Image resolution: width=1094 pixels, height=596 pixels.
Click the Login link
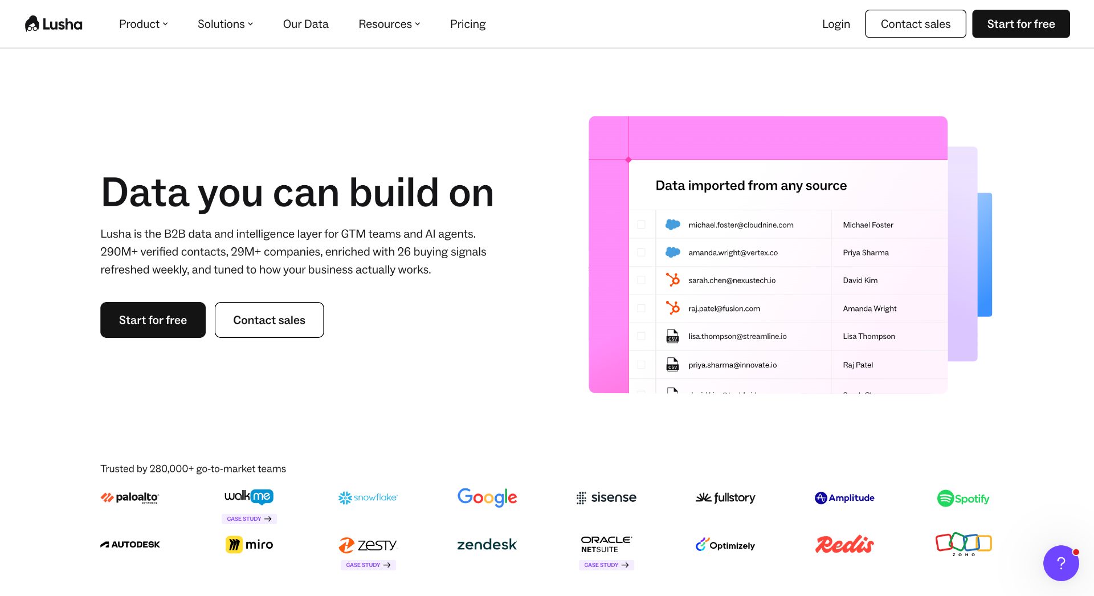coord(836,24)
